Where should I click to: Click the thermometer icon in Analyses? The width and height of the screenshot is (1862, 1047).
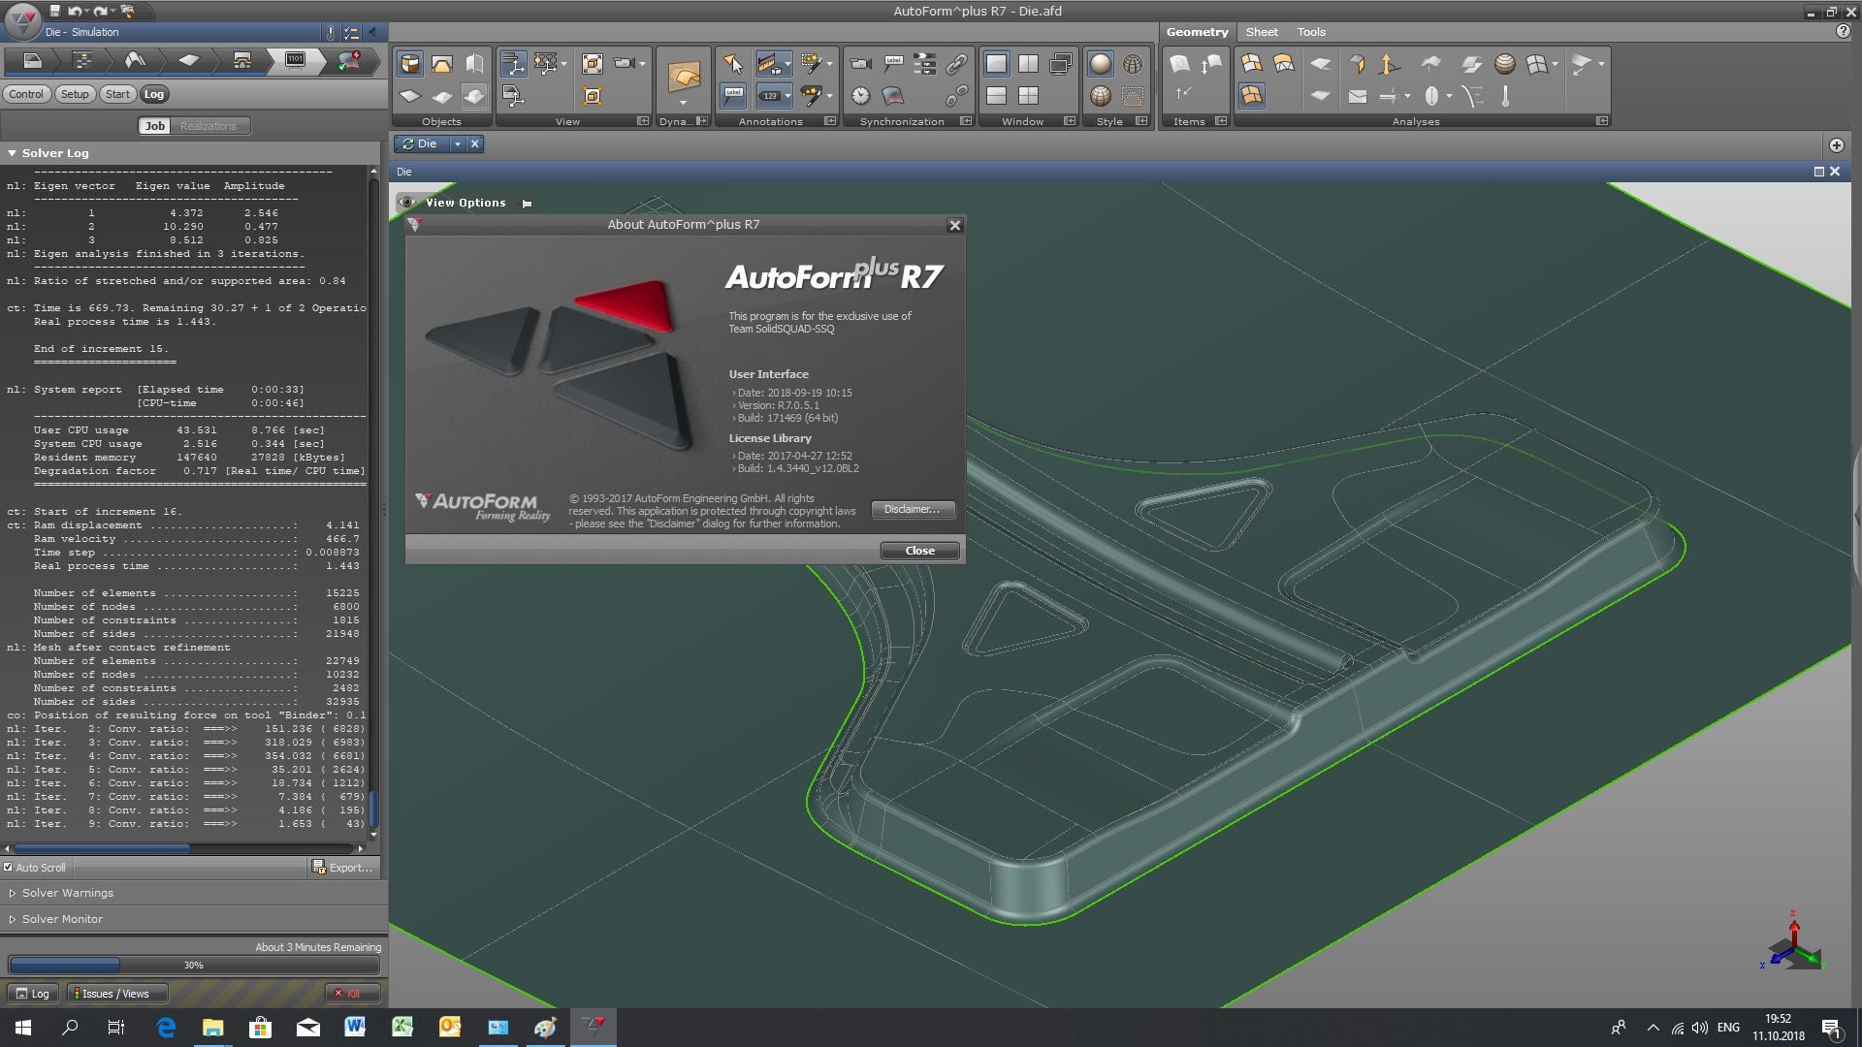(1505, 96)
